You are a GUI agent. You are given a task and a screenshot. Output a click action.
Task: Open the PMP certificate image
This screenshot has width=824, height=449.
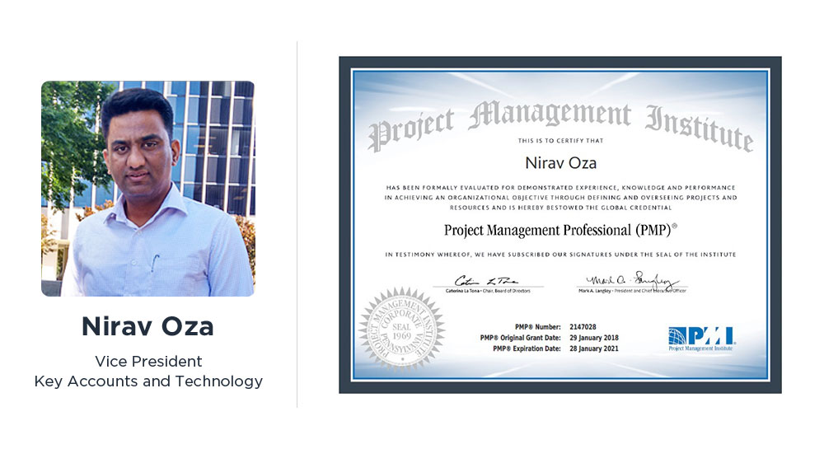[560, 225]
